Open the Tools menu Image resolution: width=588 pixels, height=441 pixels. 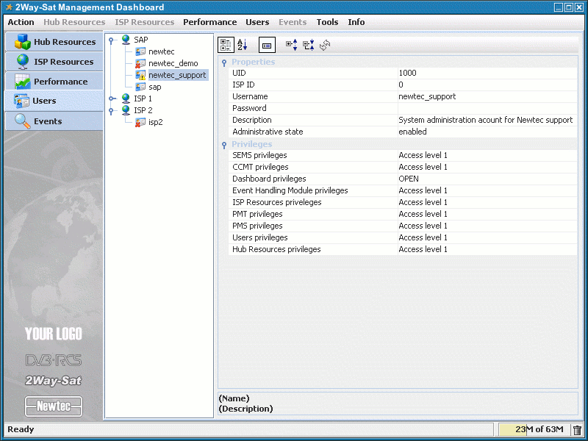327,22
